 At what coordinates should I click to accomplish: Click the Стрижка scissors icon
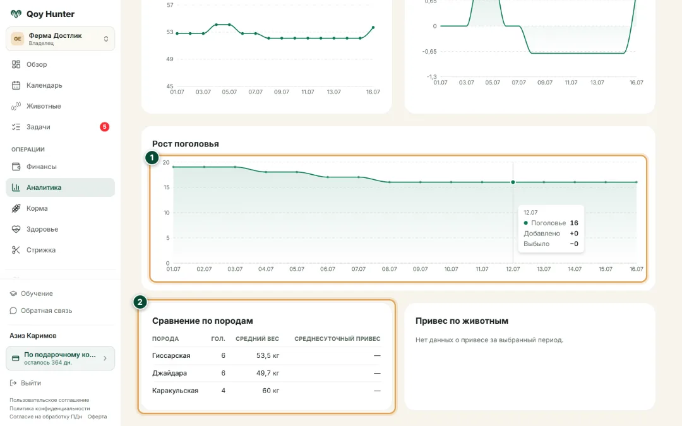coord(16,250)
